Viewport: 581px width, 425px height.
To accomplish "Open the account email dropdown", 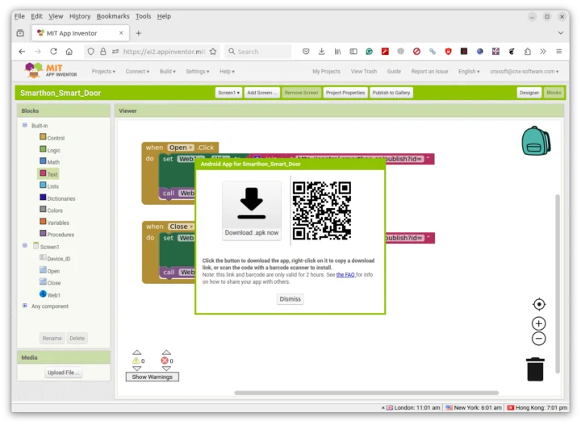I will point(524,72).
